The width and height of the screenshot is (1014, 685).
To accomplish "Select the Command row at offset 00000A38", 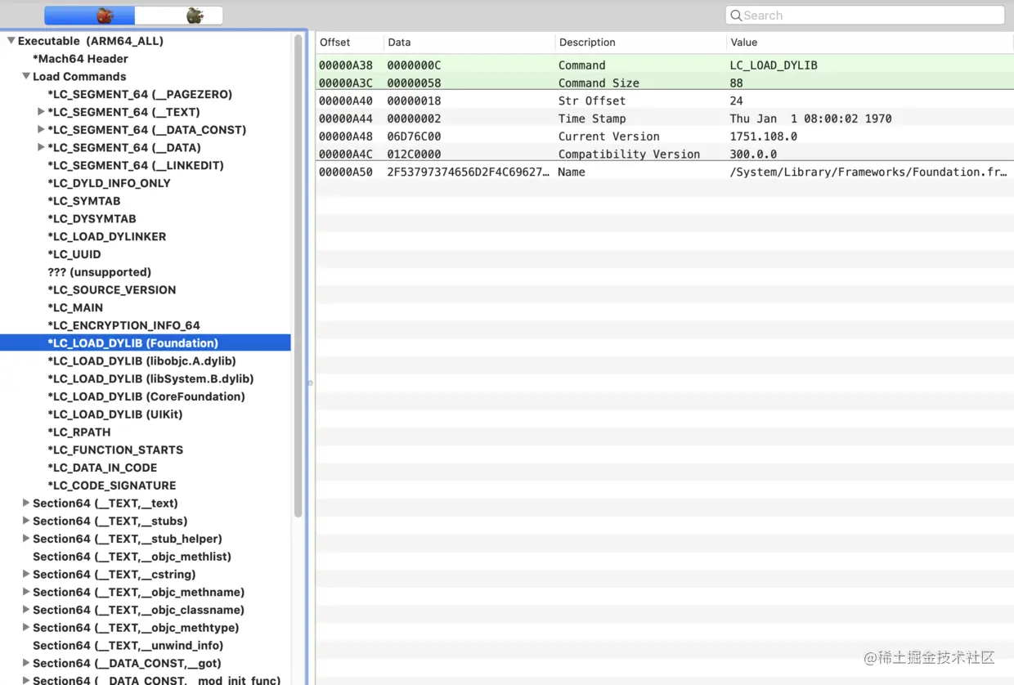I will (664, 65).
